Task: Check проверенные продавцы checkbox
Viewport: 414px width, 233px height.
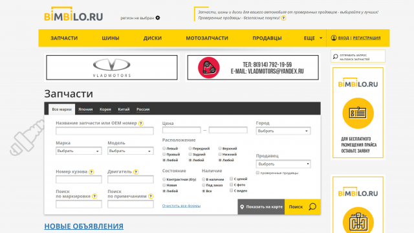Action: (257, 173)
